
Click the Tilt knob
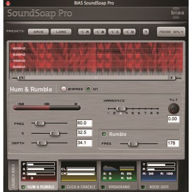pos(174,109)
